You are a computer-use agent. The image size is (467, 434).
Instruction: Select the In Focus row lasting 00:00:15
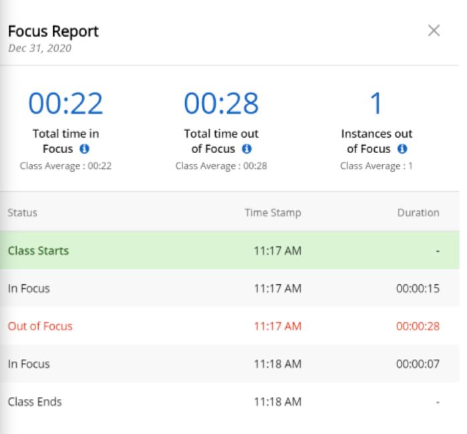tap(230, 289)
